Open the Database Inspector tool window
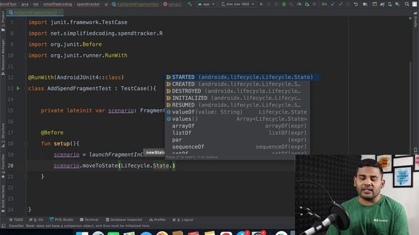 (124, 219)
